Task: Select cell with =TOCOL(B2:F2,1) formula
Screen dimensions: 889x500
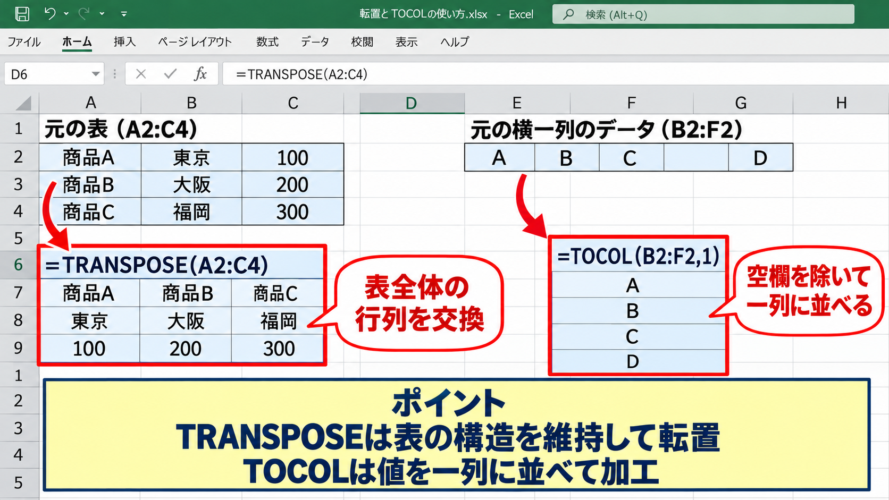Action: [x=638, y=256]
